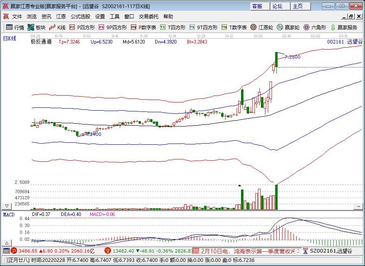Screen dimensions: 365x266
Task: Open the 浏览 menu
Action: coord(32,17)
